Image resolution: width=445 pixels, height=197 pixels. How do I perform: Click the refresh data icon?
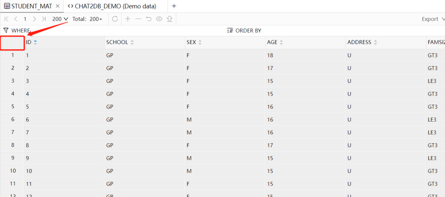point(115,19)
